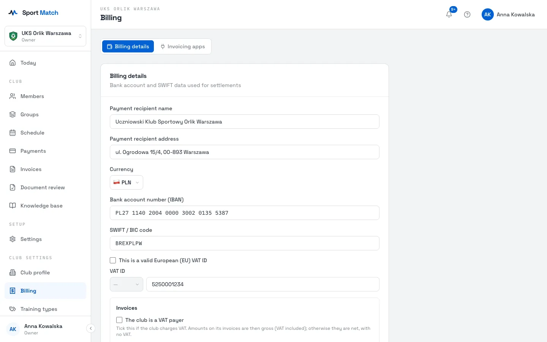This screenshot has width=547, height=342.
Task: Click the Invoices document icon
Action: click(x=13, y=169)
